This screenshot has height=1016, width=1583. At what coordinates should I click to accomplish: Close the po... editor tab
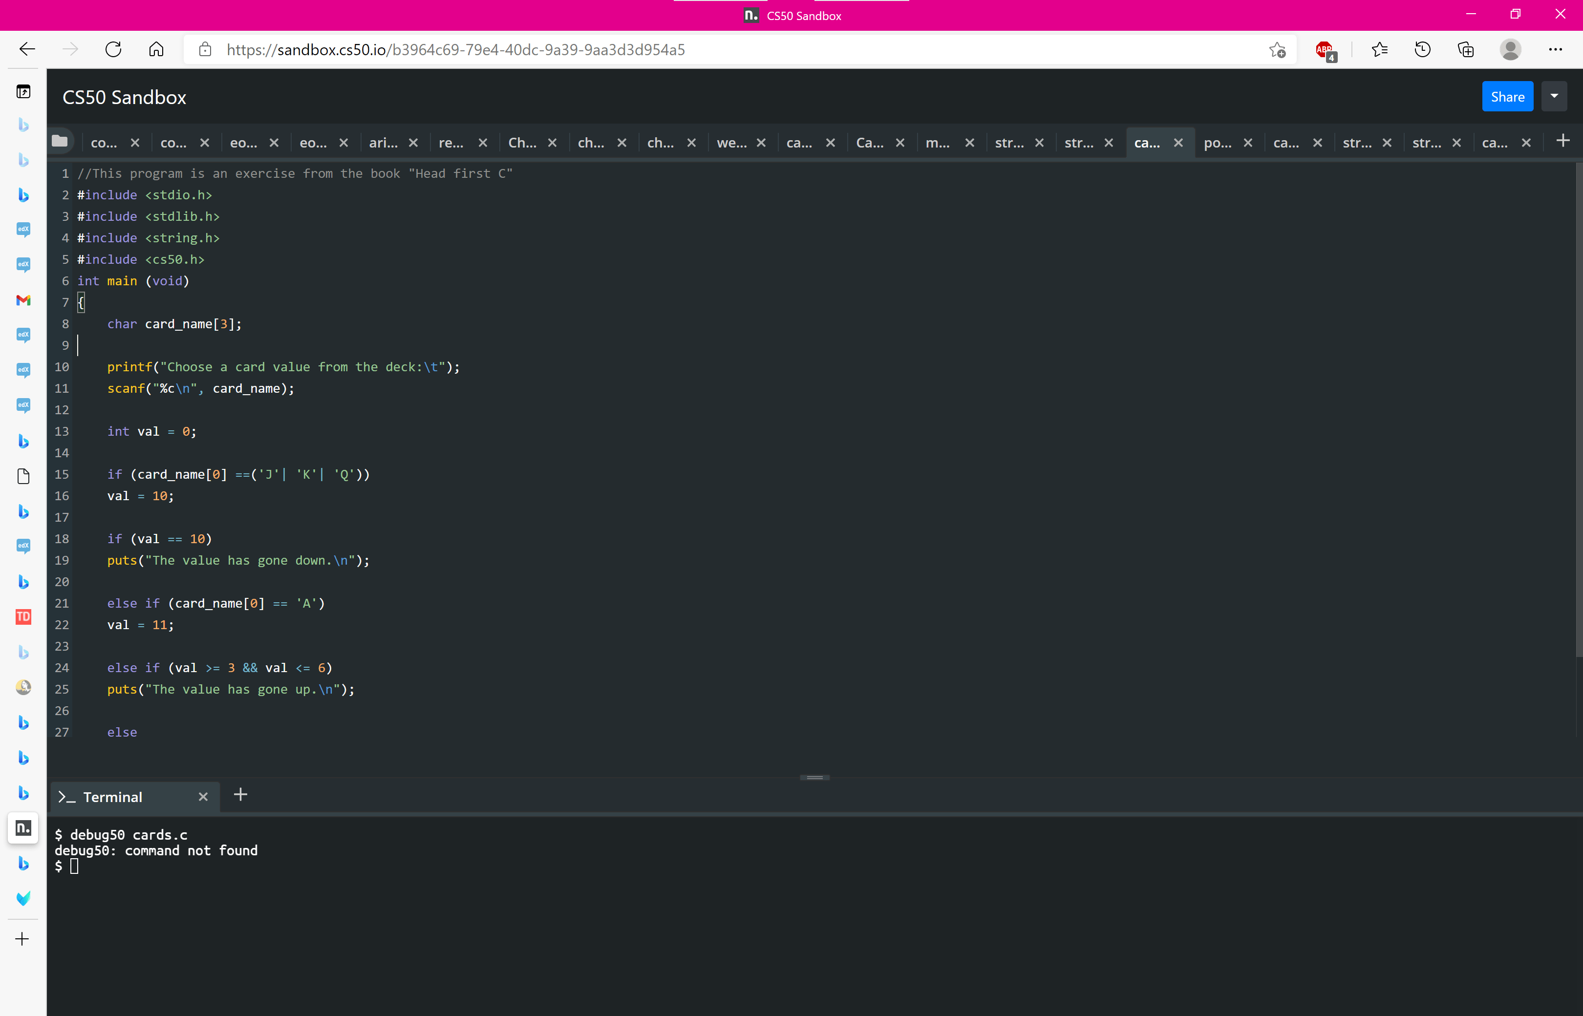click(x=1248, y=143)
